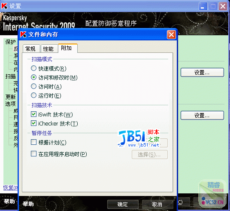Click the 扫描模式 section heading
This screenshot has height=211, width=230.
[42, 59]
